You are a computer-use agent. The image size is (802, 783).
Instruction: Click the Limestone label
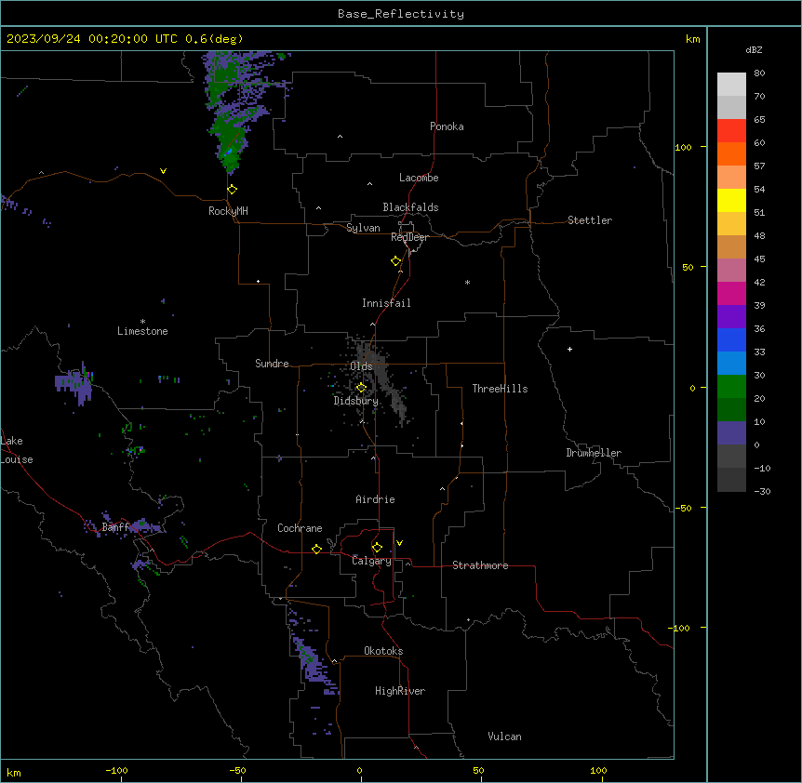pos(142,331)
